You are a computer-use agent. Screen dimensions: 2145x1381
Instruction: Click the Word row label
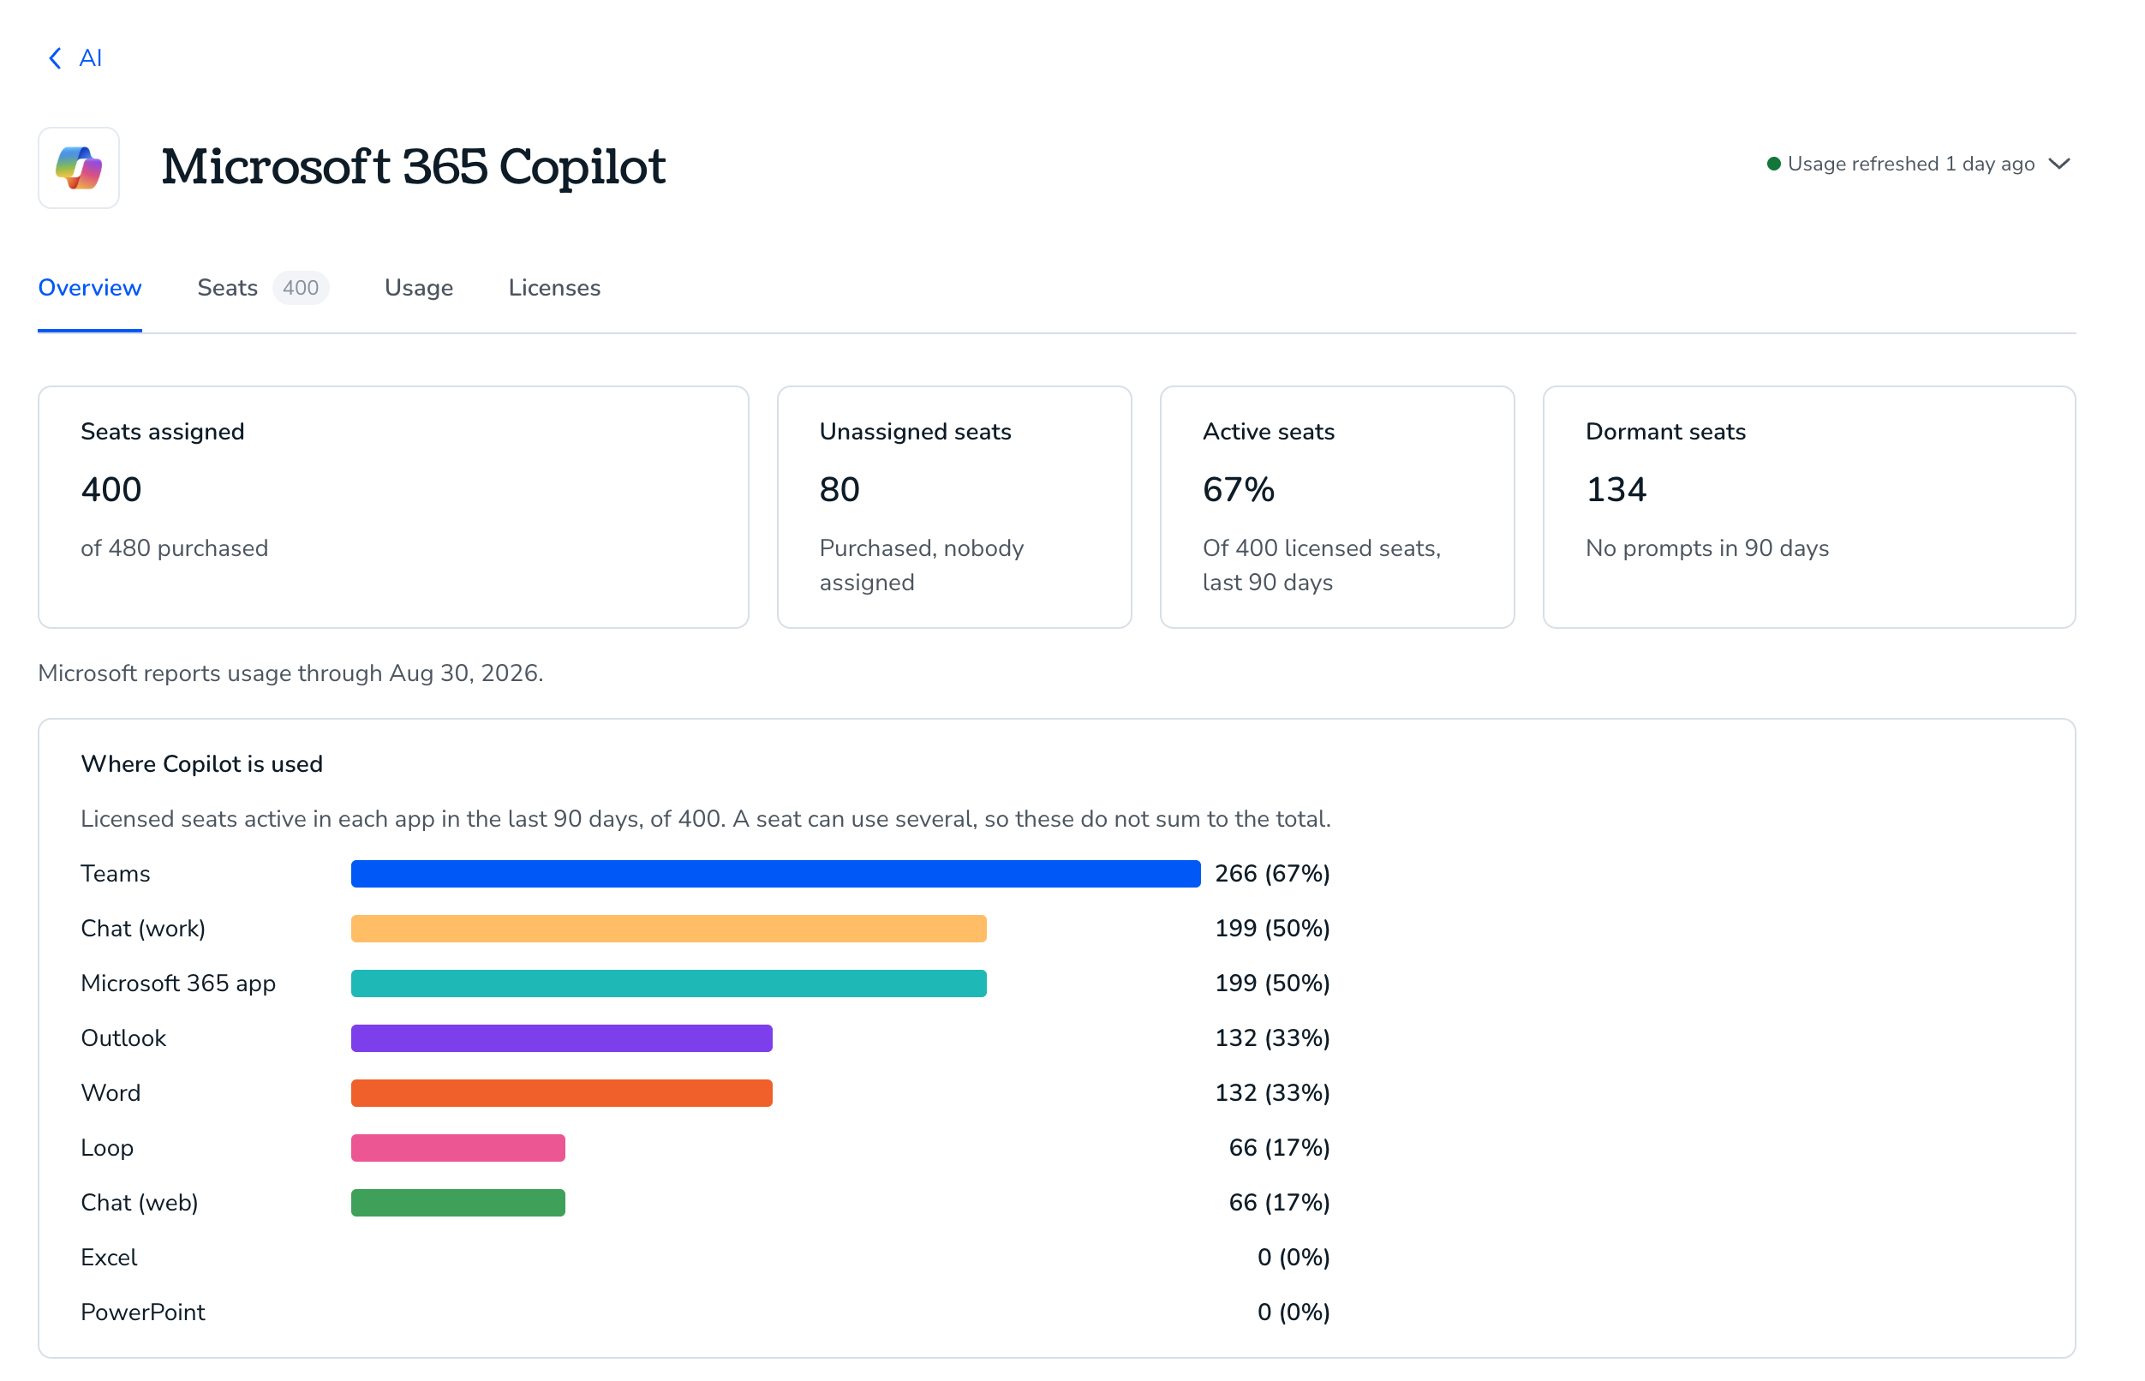click(x=111, y=1093)
